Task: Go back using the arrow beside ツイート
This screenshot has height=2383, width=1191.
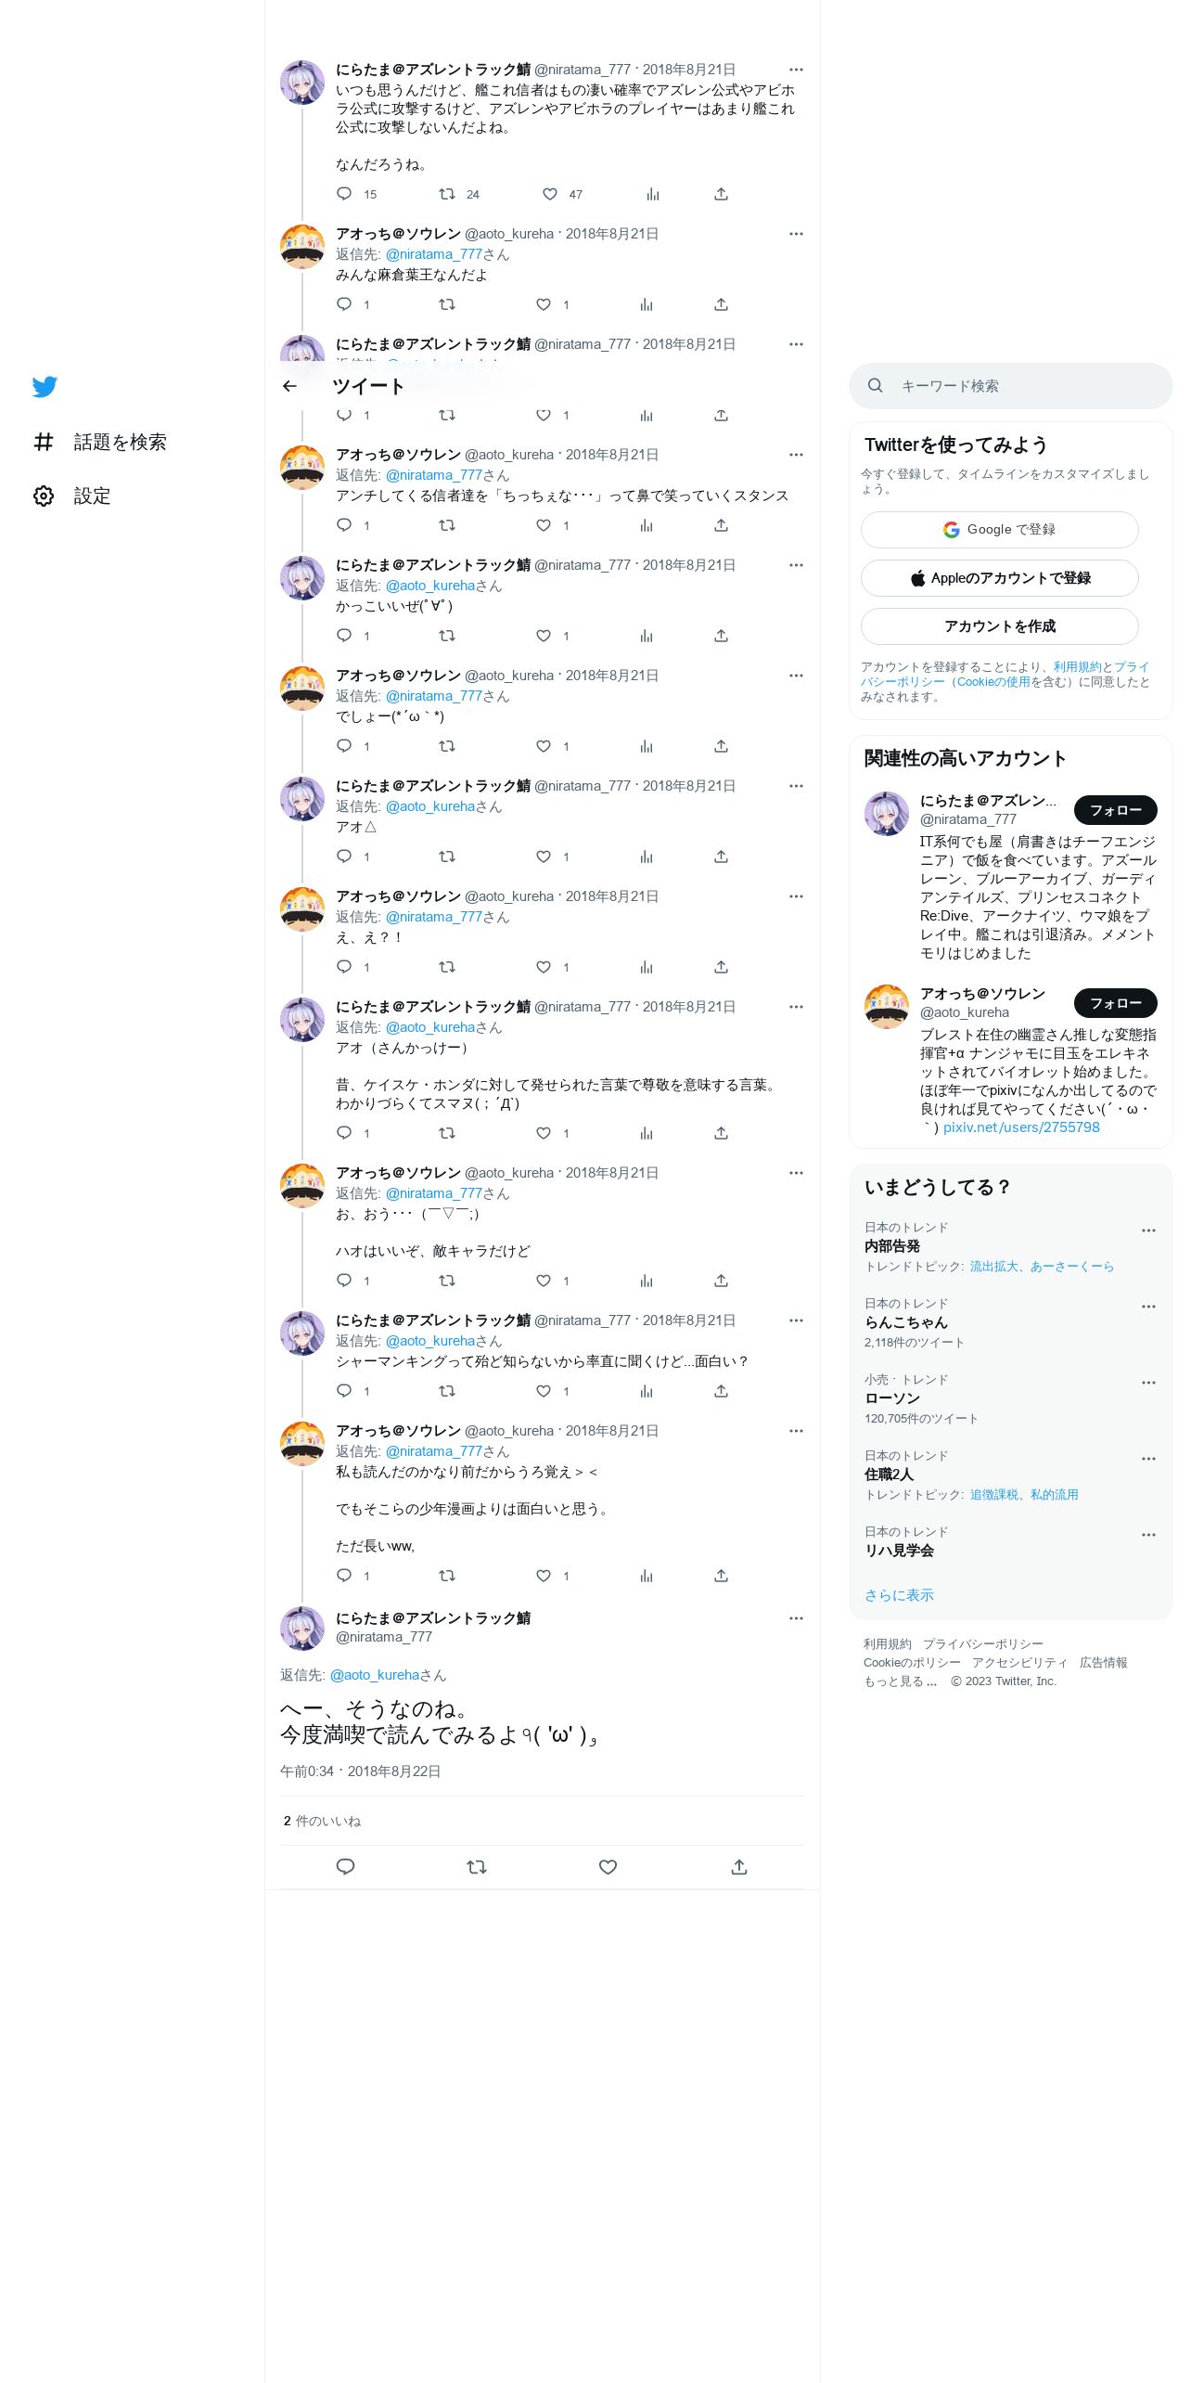Action: (289, 386)
